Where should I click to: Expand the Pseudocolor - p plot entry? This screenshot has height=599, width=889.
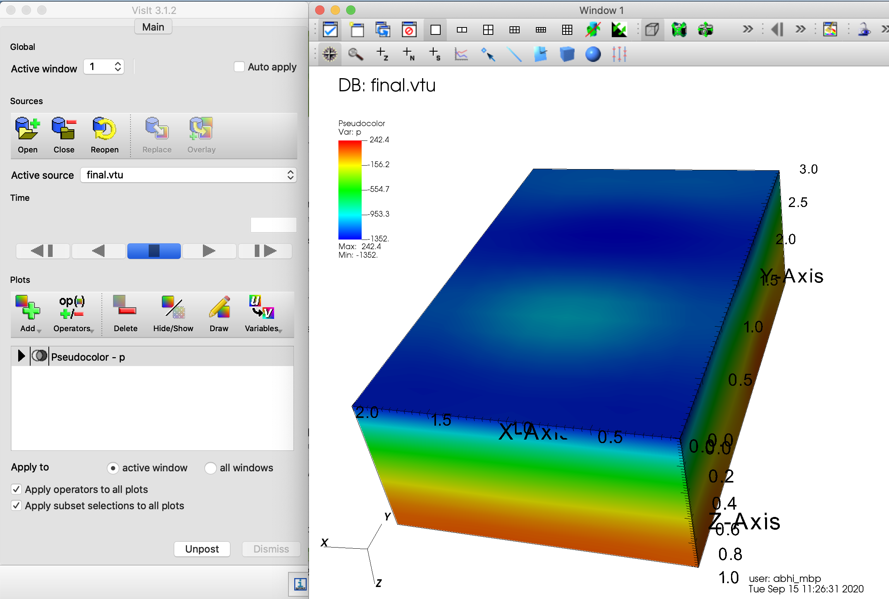21,356
